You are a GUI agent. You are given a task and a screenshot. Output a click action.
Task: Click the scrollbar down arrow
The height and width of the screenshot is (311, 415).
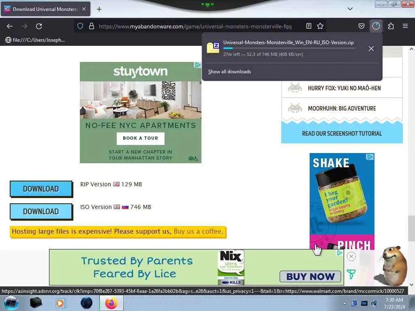(411, 285)
